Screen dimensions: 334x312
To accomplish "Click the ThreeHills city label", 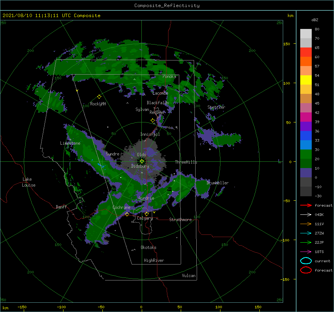I will tap(186, 162).
